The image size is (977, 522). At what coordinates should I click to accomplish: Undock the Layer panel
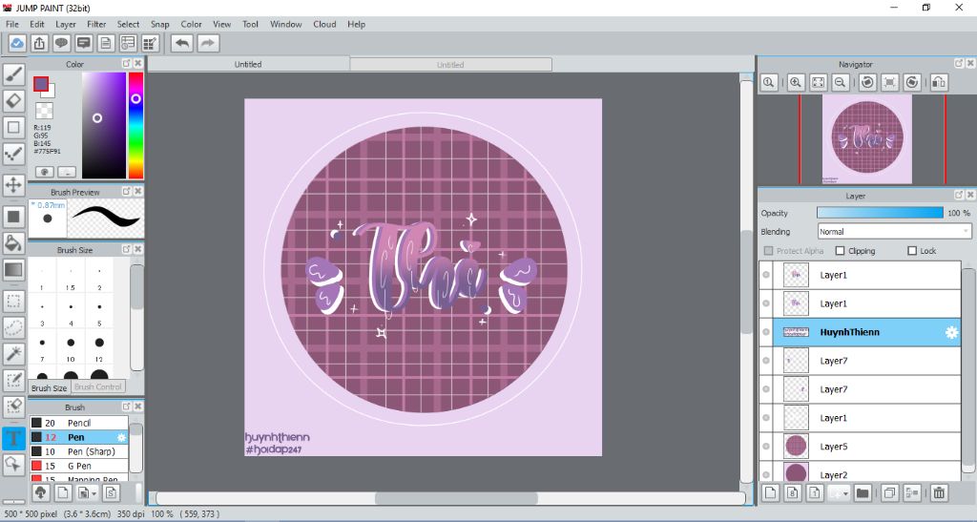(x=959, y=195)
